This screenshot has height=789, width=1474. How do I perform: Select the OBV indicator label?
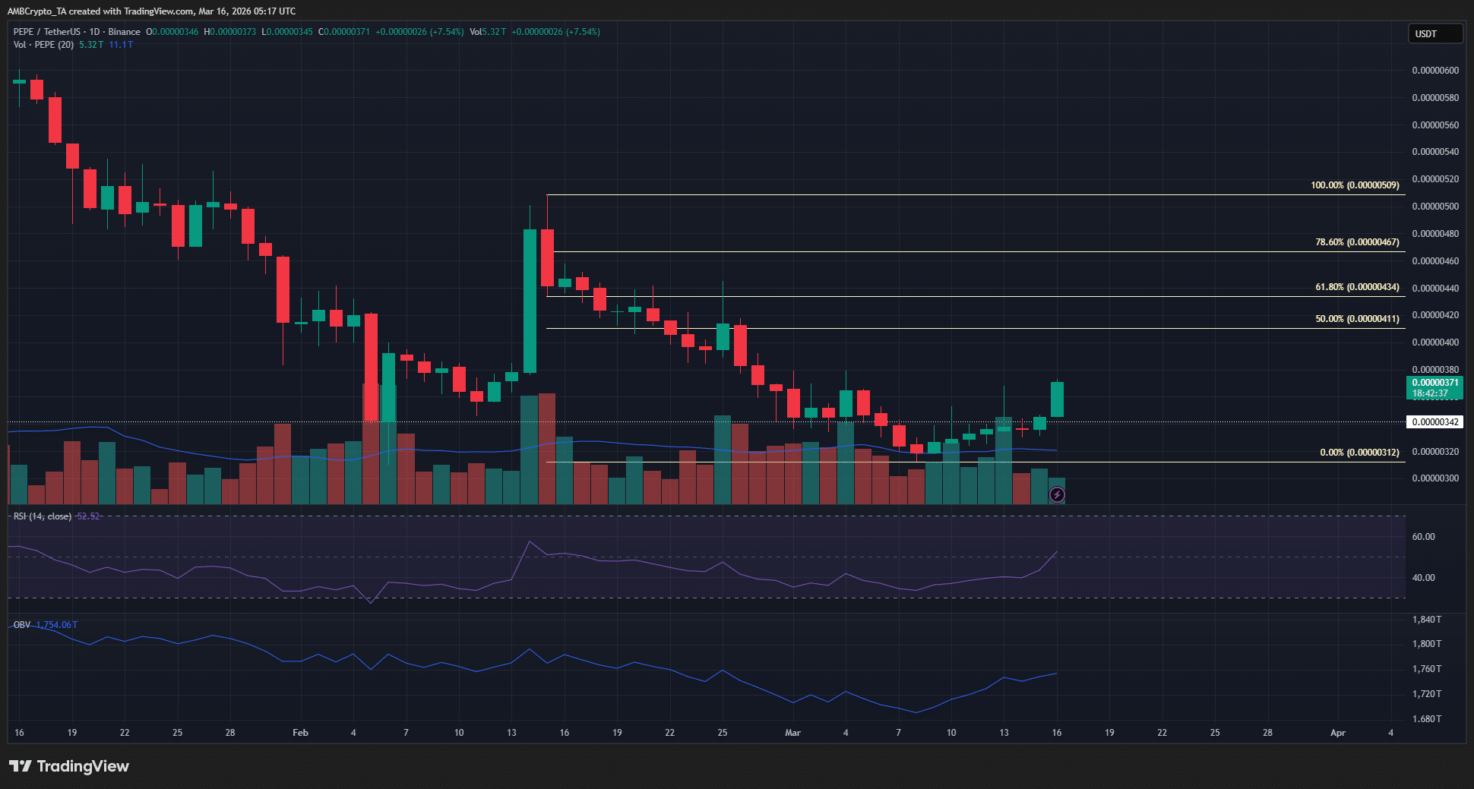22,625
